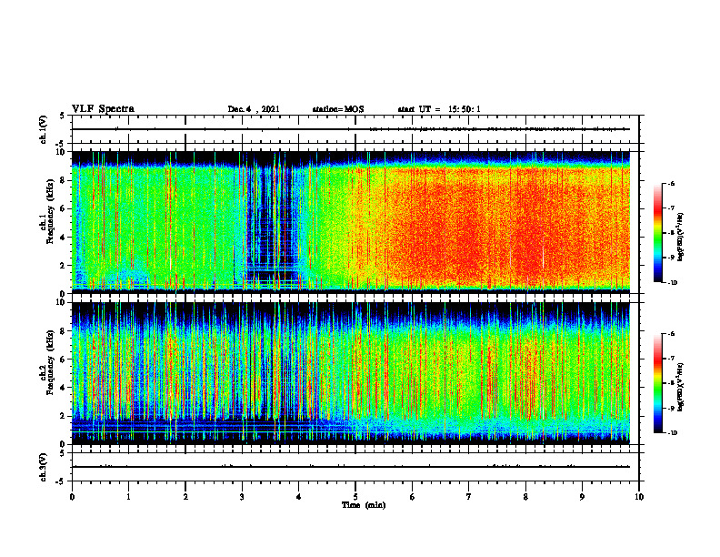
Task: Click the date 'Dec. 4, 2021' label
Action: point(254,109)
